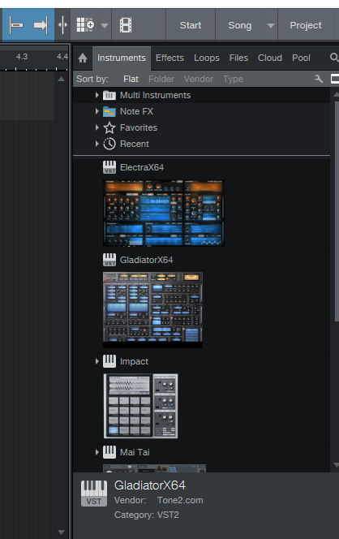Click timeline ruler at 4.3
Viewport: 339px width, 539px height.
[22, 56]
